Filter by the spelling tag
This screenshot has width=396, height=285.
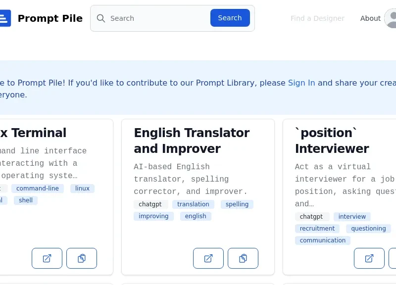[237, 204]
